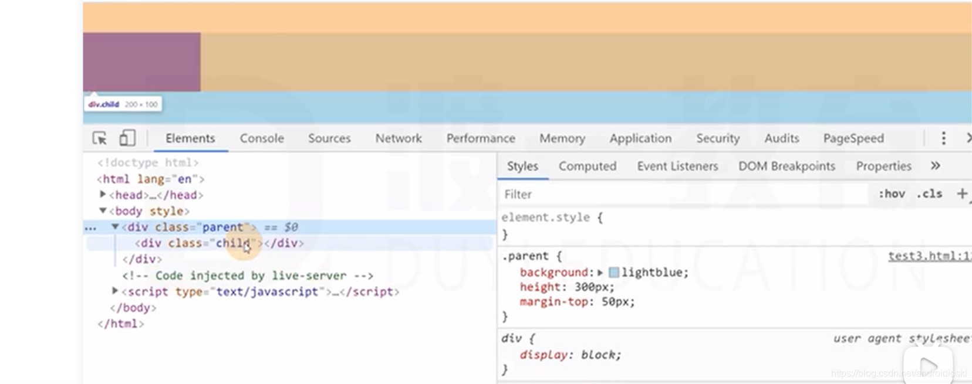Click the video play overlay icon
972x384 pixels.
927,365
